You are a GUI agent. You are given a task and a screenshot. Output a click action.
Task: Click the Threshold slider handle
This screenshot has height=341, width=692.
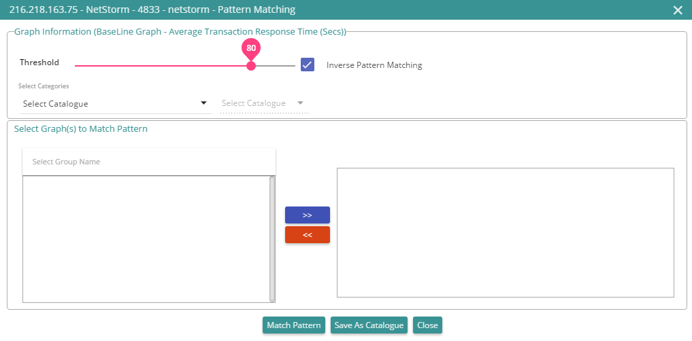coord(250,66)
